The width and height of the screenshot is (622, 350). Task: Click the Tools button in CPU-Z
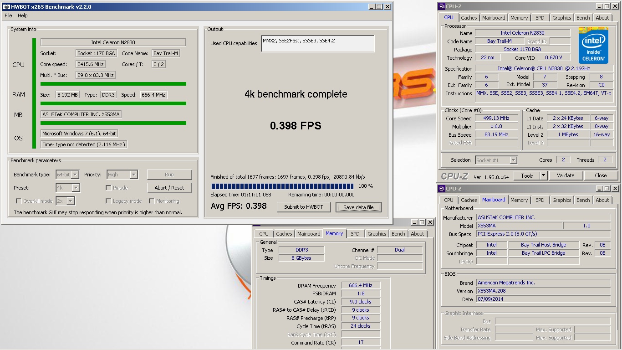click(527, 175)
